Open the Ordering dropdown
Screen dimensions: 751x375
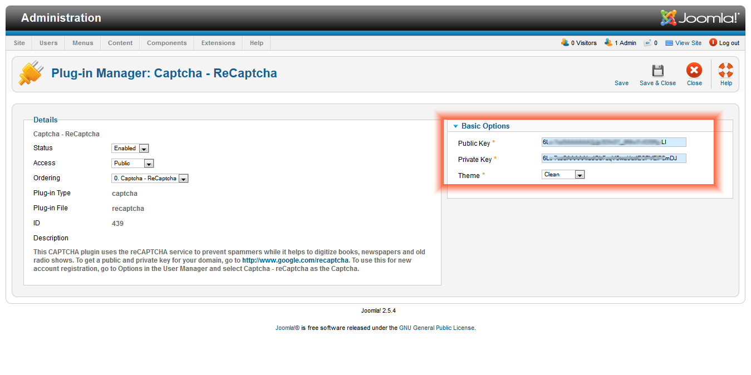(x=150, y=179)
